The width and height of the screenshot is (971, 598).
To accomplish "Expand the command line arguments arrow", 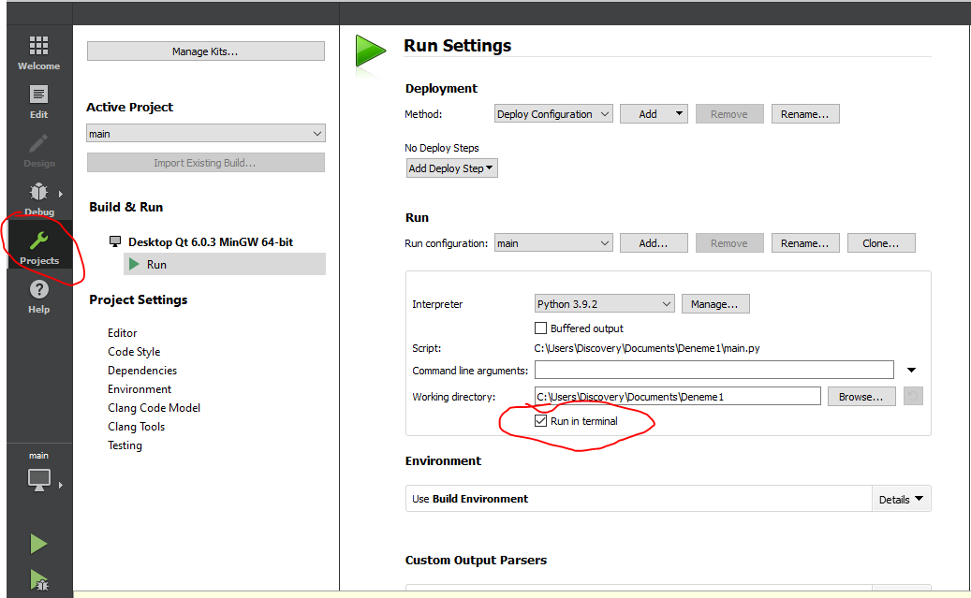I will 912,371.
